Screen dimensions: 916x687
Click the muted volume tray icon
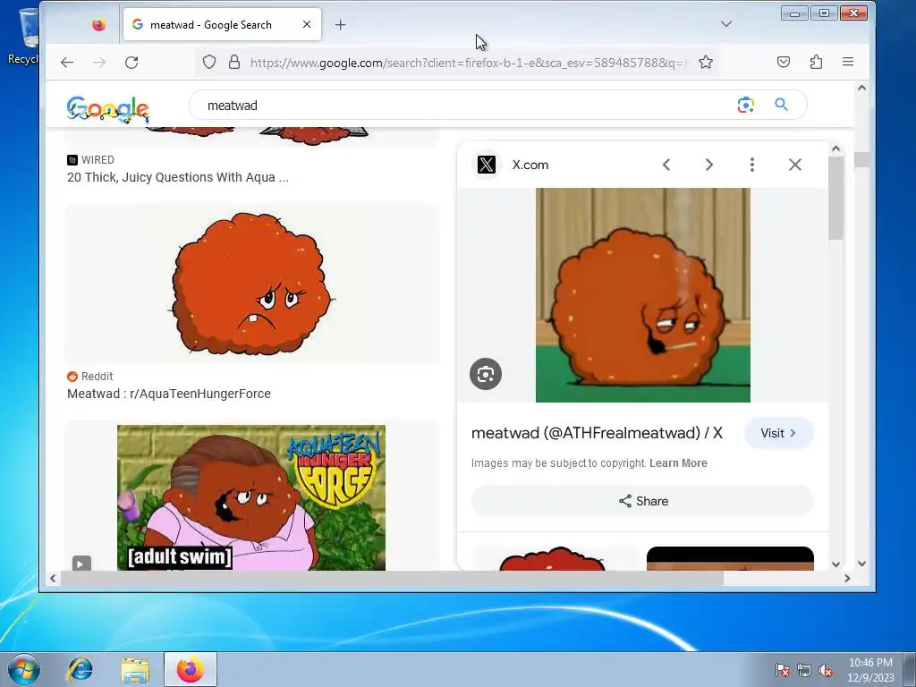pos(826,670)
